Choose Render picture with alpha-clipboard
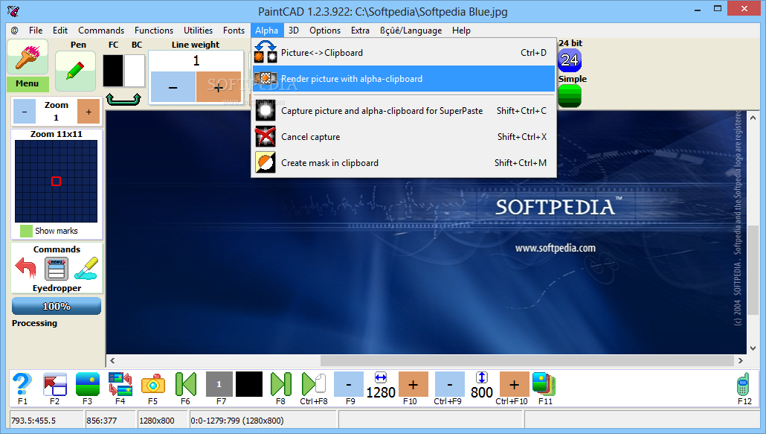 pos(404,79)
